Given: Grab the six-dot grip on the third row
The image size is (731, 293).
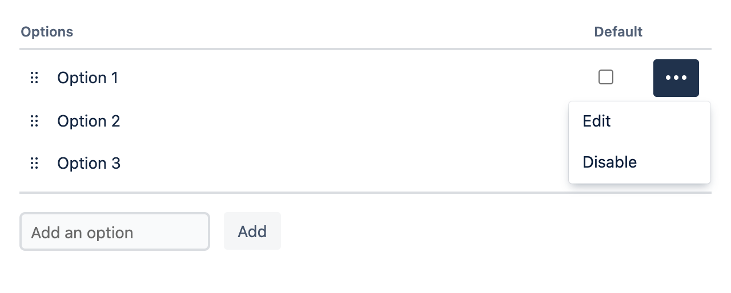Looking at the screenshot, I should 34,164.
